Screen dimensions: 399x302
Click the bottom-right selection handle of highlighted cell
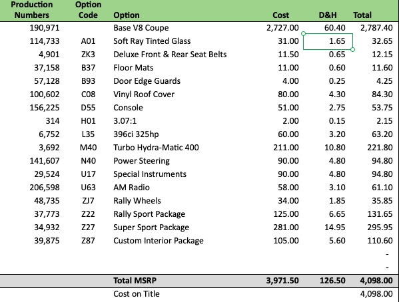tap(352, 50)
